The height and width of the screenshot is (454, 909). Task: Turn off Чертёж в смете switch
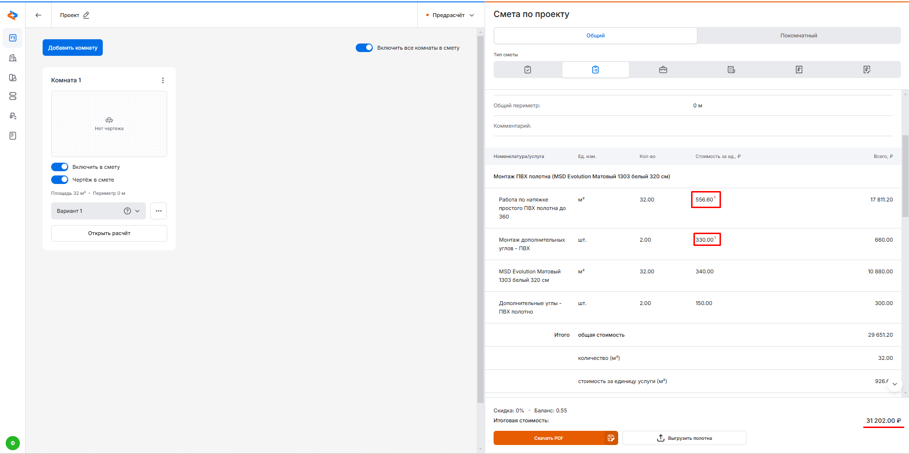(x=60, y=180)
